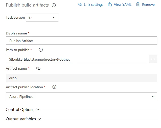Click the View YAML text
The width and height of the screenshot is (161, 128).
[x=123, y=5]
